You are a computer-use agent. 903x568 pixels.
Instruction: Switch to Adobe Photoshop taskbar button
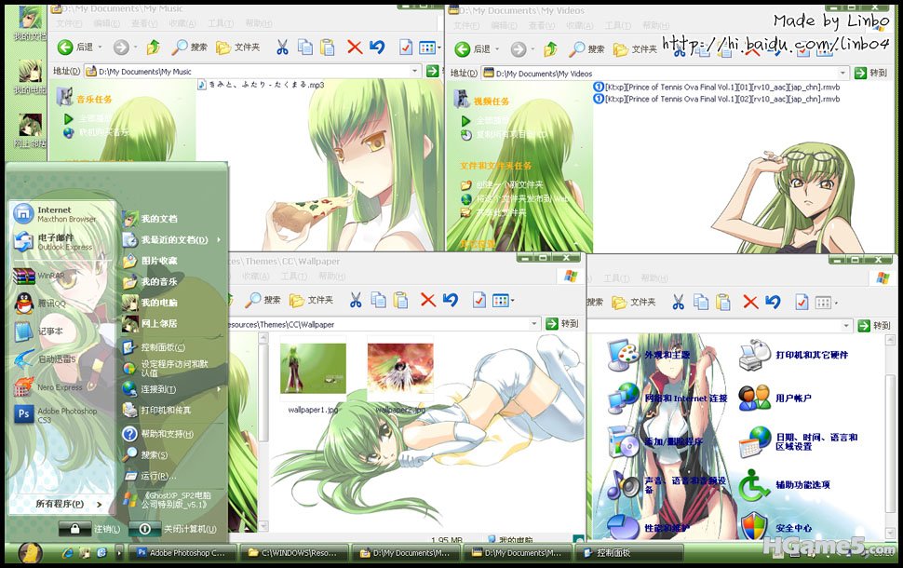pos(180,552)
